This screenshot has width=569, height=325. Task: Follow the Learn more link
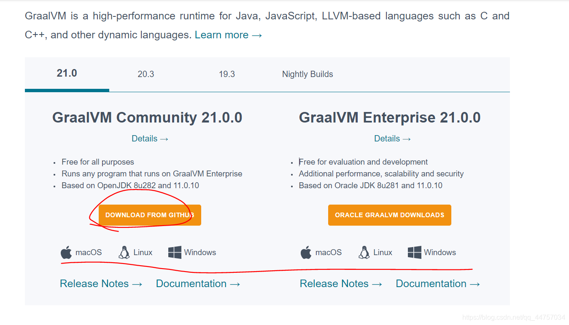click(x=229, y=35)
